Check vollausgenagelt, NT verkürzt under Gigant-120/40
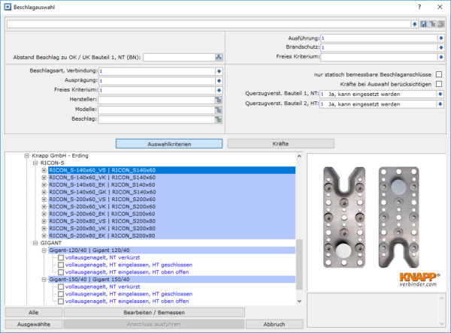Viewport: 451px width, 333px height. (x=61, y=258)
